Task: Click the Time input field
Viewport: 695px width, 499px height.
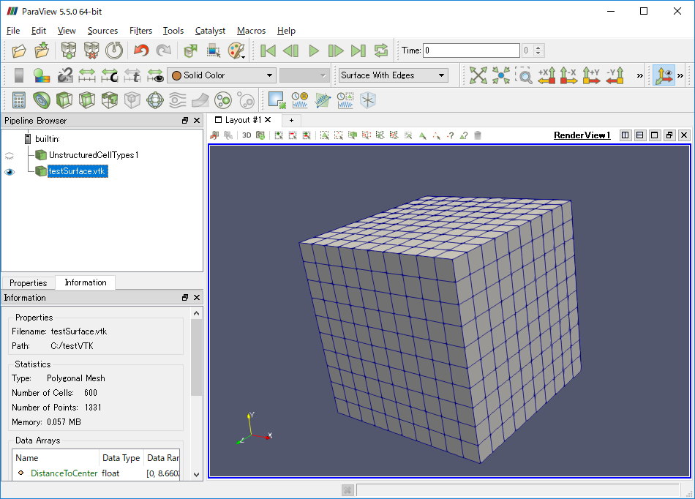Action: 471,50
